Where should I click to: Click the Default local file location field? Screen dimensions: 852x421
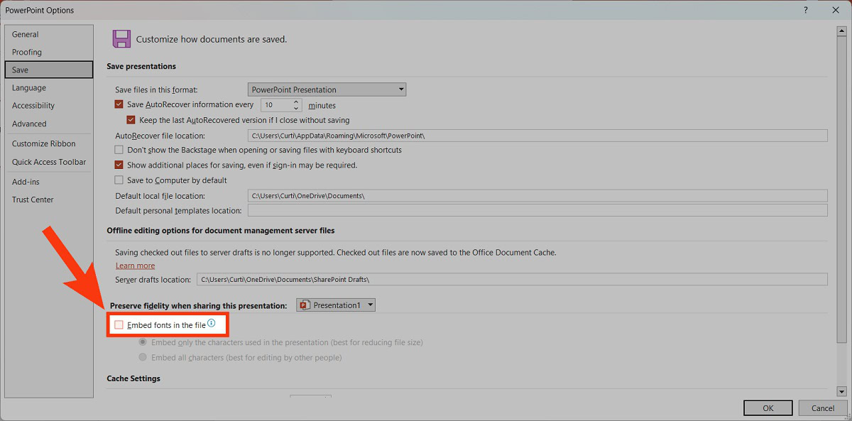(x=537, y=196)
